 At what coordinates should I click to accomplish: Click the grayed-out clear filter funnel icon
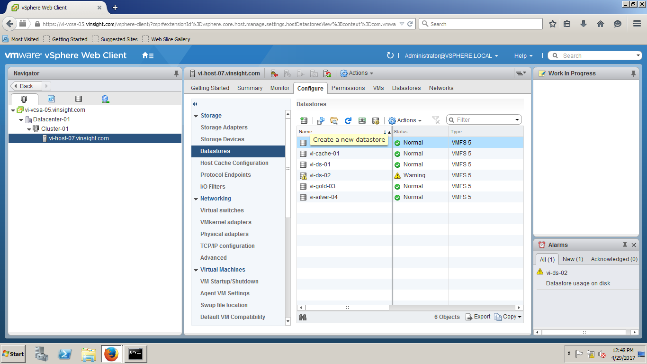click(x=436, y=120)
